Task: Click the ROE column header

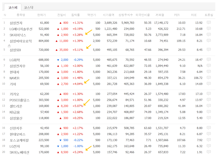Action: pyautogui.click(x=194, y=15)
